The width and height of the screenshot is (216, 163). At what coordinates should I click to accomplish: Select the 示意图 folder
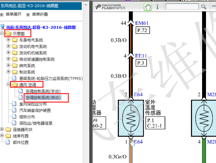point(19,34)
